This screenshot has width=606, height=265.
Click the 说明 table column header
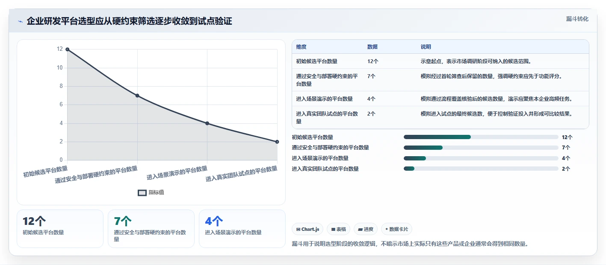[x=426, y=47]
